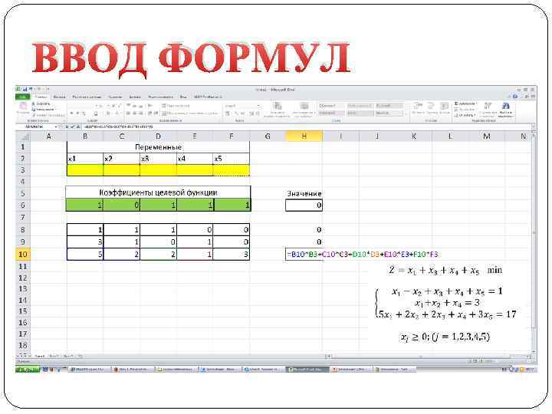The image size is (552, 414).
Task: Switch to the Вид ribbon tab
Action: point(183,97)
